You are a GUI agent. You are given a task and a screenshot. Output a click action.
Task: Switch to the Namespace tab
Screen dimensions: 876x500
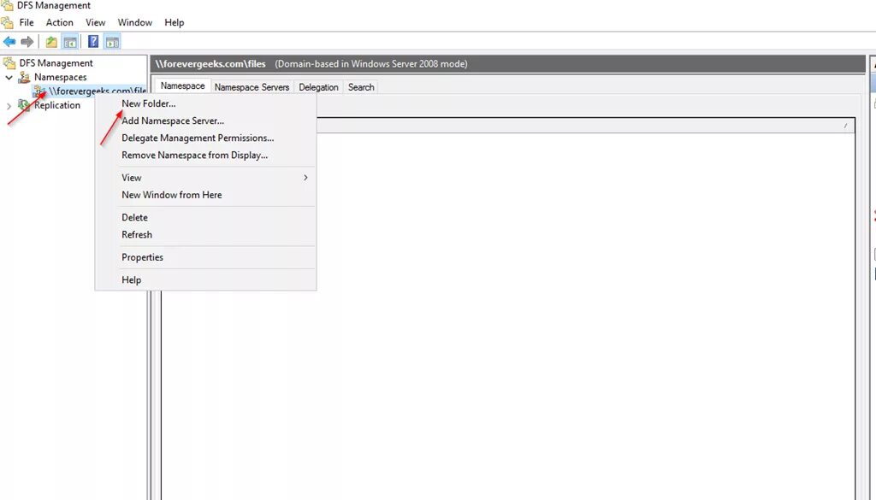(x=183, y=86)
